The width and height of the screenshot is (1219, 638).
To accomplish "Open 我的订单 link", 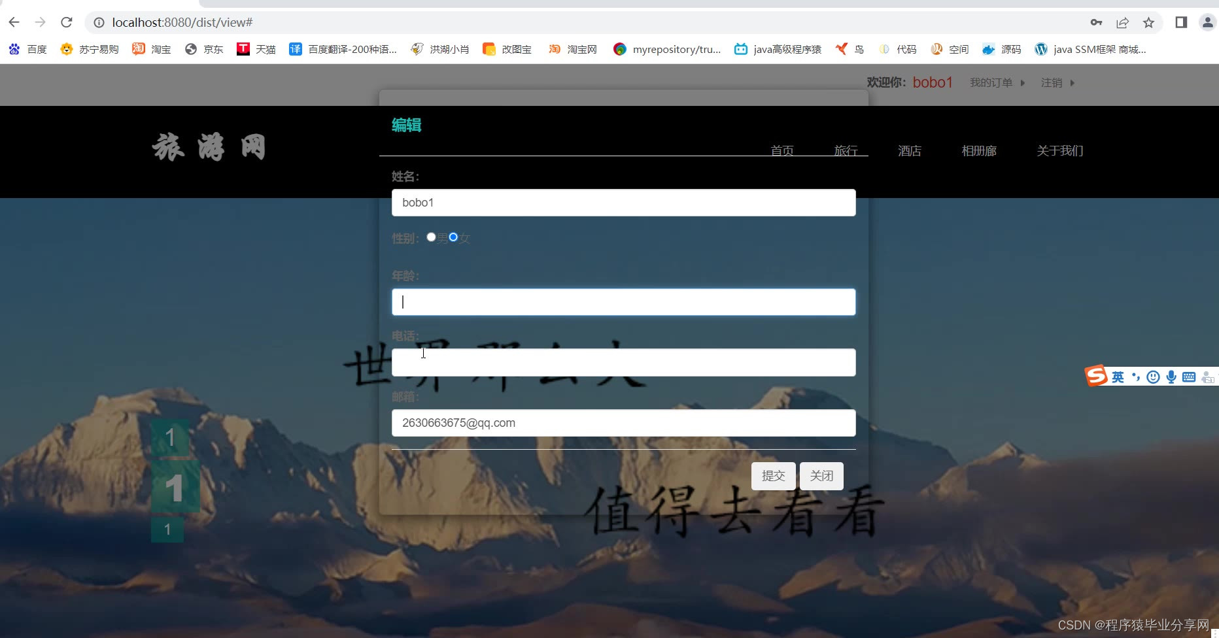I will (991, 82).
